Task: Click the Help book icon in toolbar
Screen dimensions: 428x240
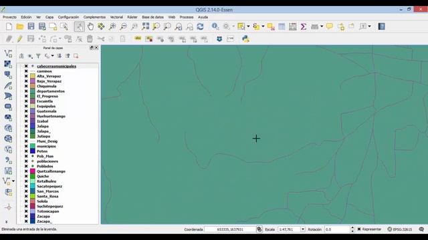Action: tap(381, 27)
